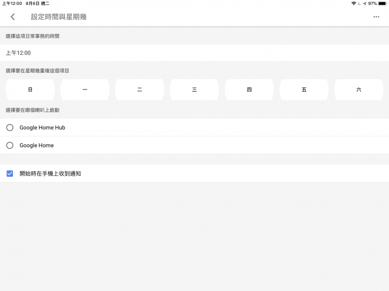The height and width of the screenshot is (291, 389).
Task: Tap the battery indicator in status bar
Action: (383, 3)
